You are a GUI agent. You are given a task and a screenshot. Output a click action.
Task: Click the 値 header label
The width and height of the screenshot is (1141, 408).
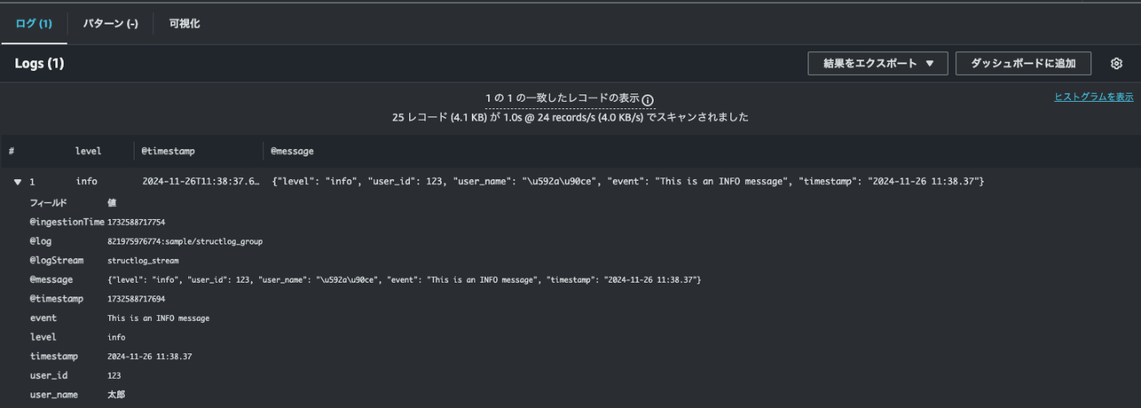tap(112, 203)
